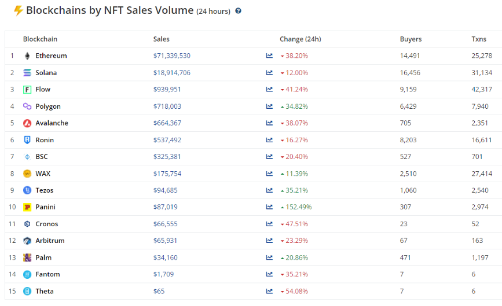
Task: Click the Theta circle logo
Action: 27,292
